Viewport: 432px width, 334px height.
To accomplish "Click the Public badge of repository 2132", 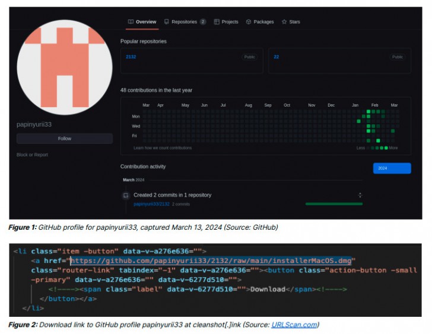I will tap(250, 57).
